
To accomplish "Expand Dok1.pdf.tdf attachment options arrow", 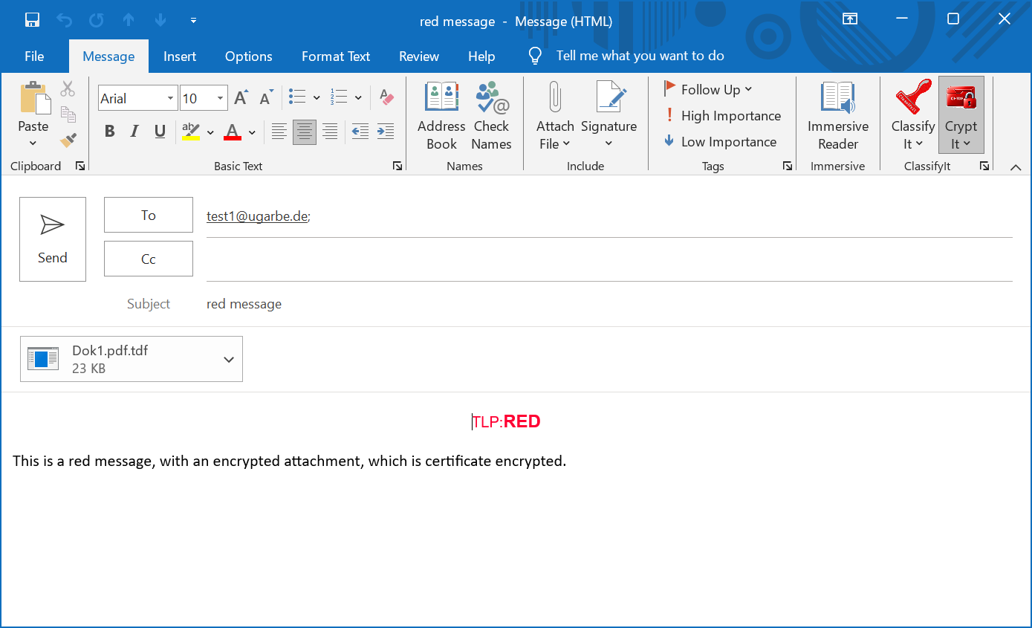I will pyautogui.click(x=229, y=360).
